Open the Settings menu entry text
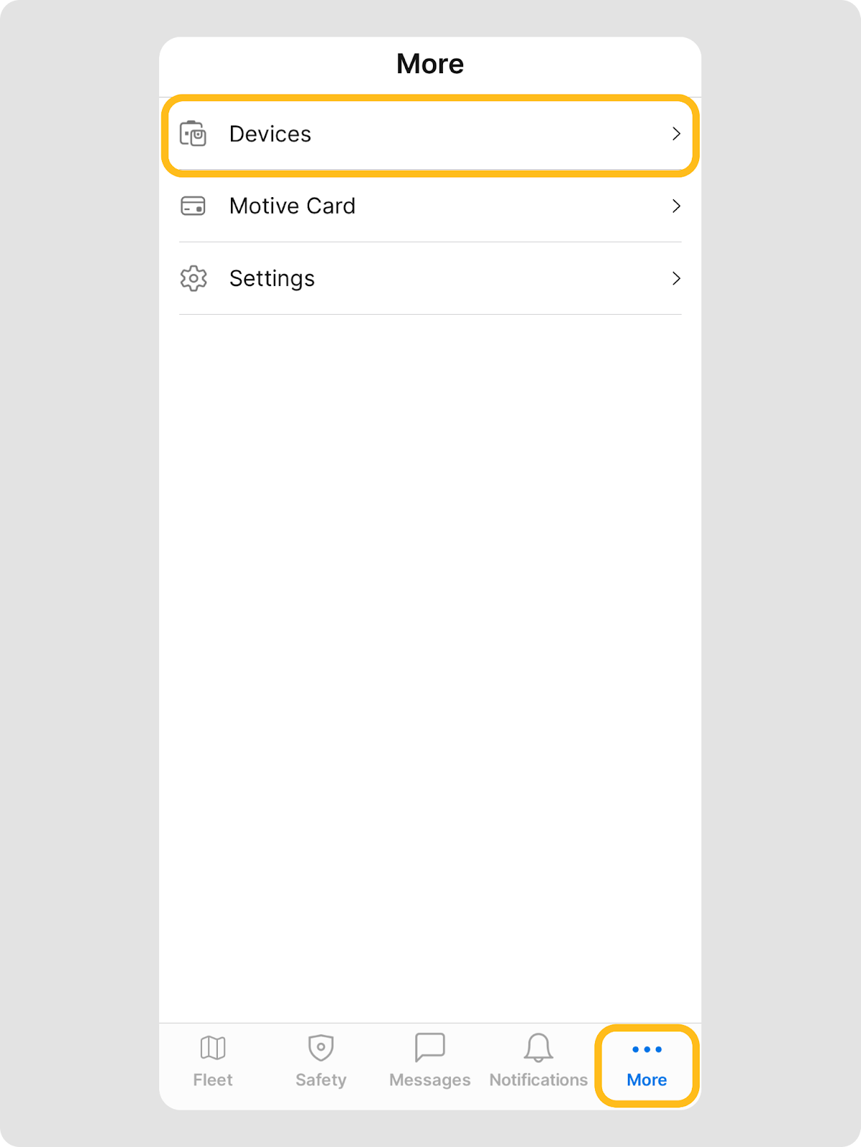Viewport: 861px width, 1147px height. (272, 278)
